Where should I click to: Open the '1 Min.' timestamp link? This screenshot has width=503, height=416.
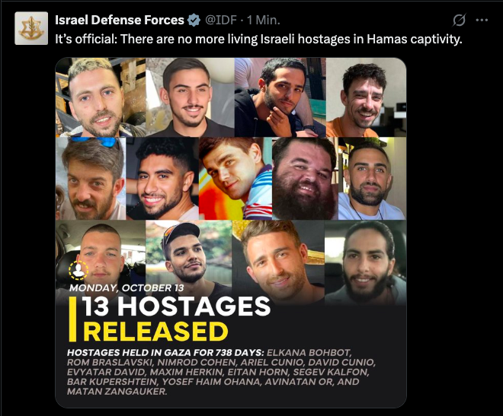pyautogui.click(x=264, y=21)
